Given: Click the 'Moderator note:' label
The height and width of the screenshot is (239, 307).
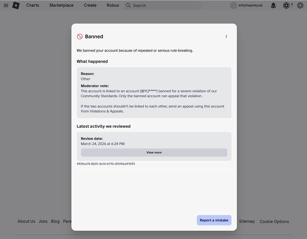Looking at the screenshot, I should point(95,86).
